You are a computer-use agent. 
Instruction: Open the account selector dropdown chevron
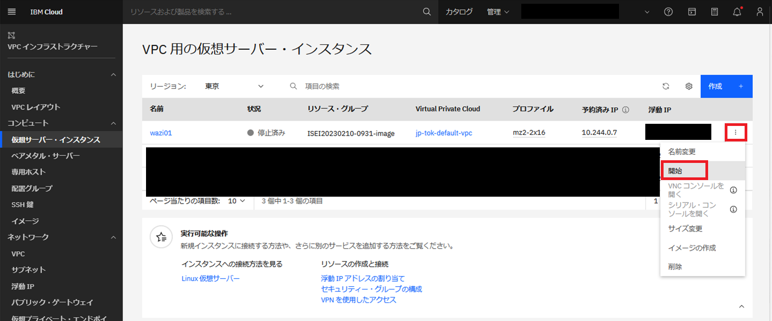tap(646, 12)
